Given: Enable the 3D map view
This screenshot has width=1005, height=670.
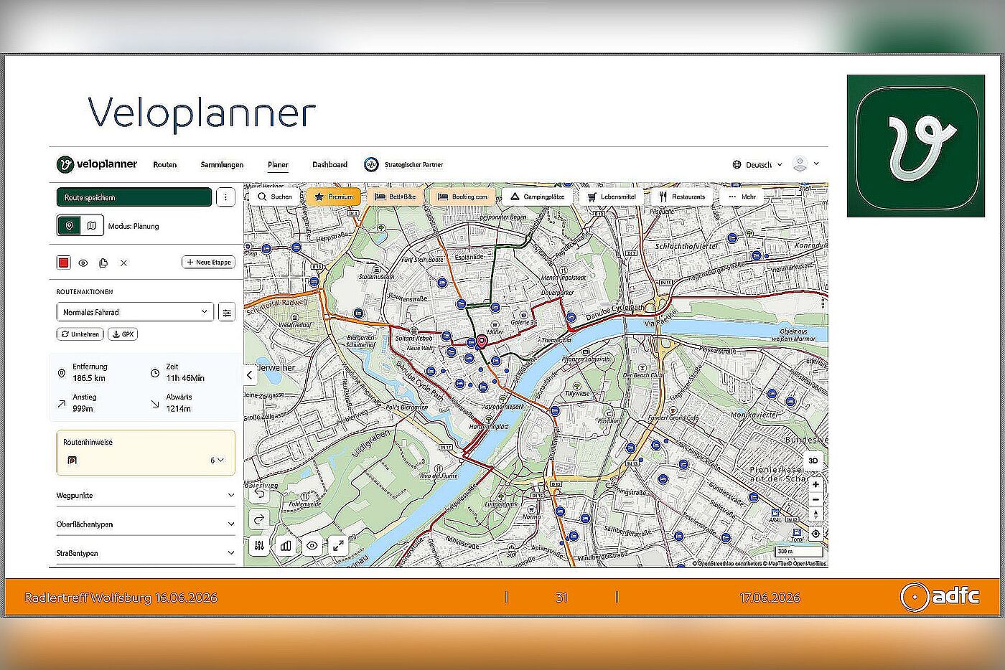Looking at the screenshot, I should click(x=813, y=461).
